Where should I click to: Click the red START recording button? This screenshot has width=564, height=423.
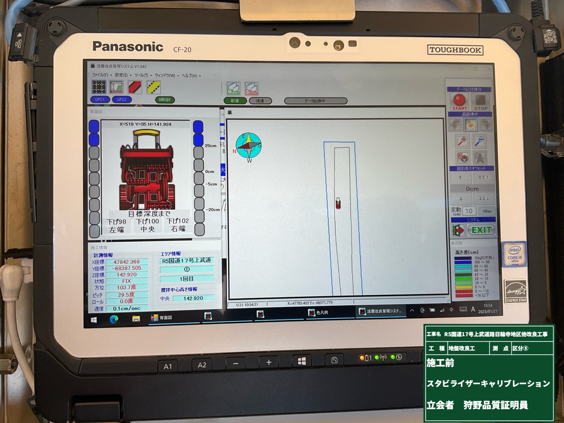(459, 102)
